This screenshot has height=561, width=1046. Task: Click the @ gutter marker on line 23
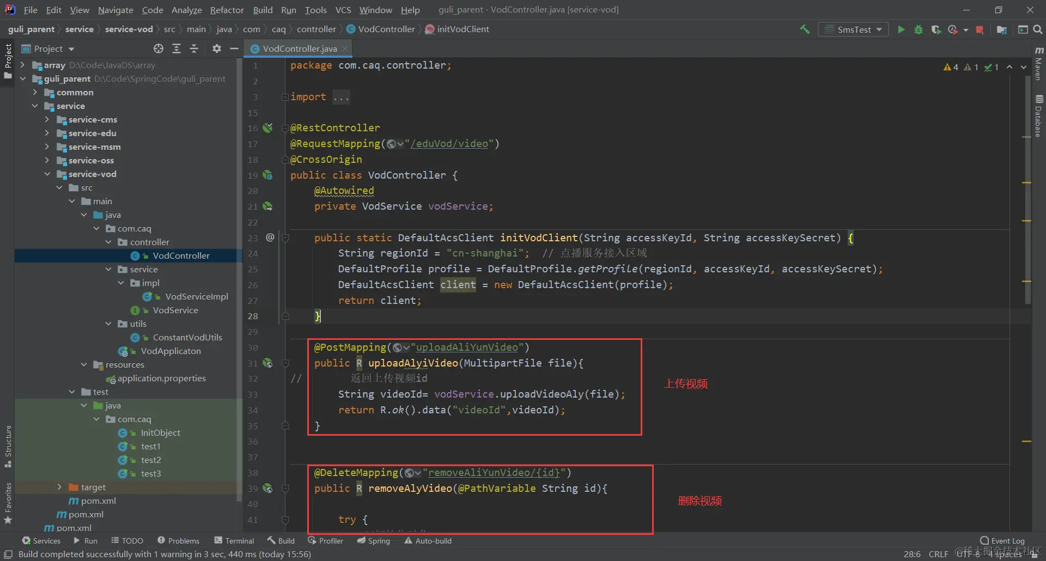(270, 237)
